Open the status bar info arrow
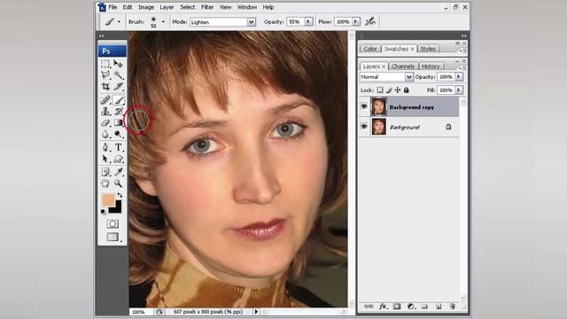567x319 pixels. click(x=256, y=311)
